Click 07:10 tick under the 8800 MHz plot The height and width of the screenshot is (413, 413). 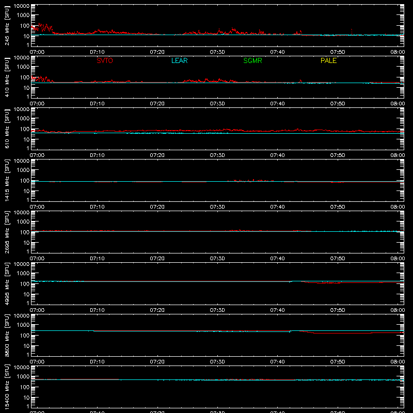(97, 362)
